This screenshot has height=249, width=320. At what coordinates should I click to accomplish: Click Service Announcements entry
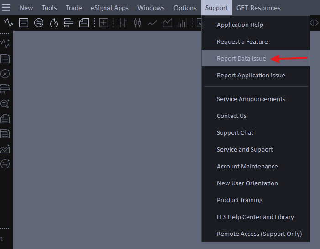pos(251,99)
